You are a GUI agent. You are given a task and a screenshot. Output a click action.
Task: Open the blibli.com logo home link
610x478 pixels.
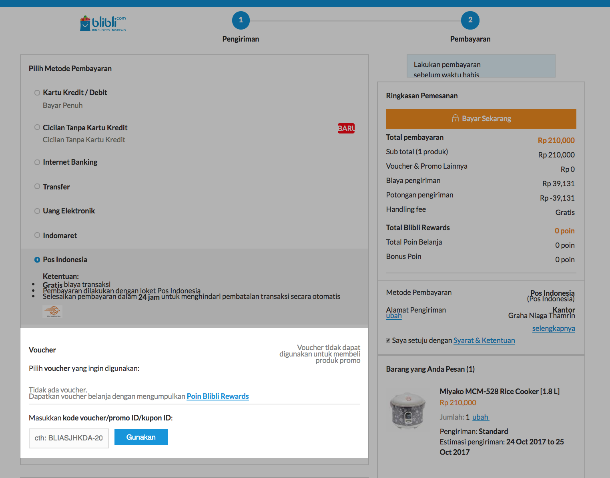click(x=103, y=24)
